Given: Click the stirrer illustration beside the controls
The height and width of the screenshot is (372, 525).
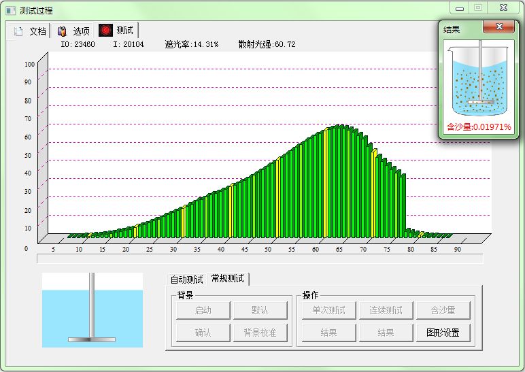Looking at the screenshot, I should pyautogui.click(x=92, y=309).
